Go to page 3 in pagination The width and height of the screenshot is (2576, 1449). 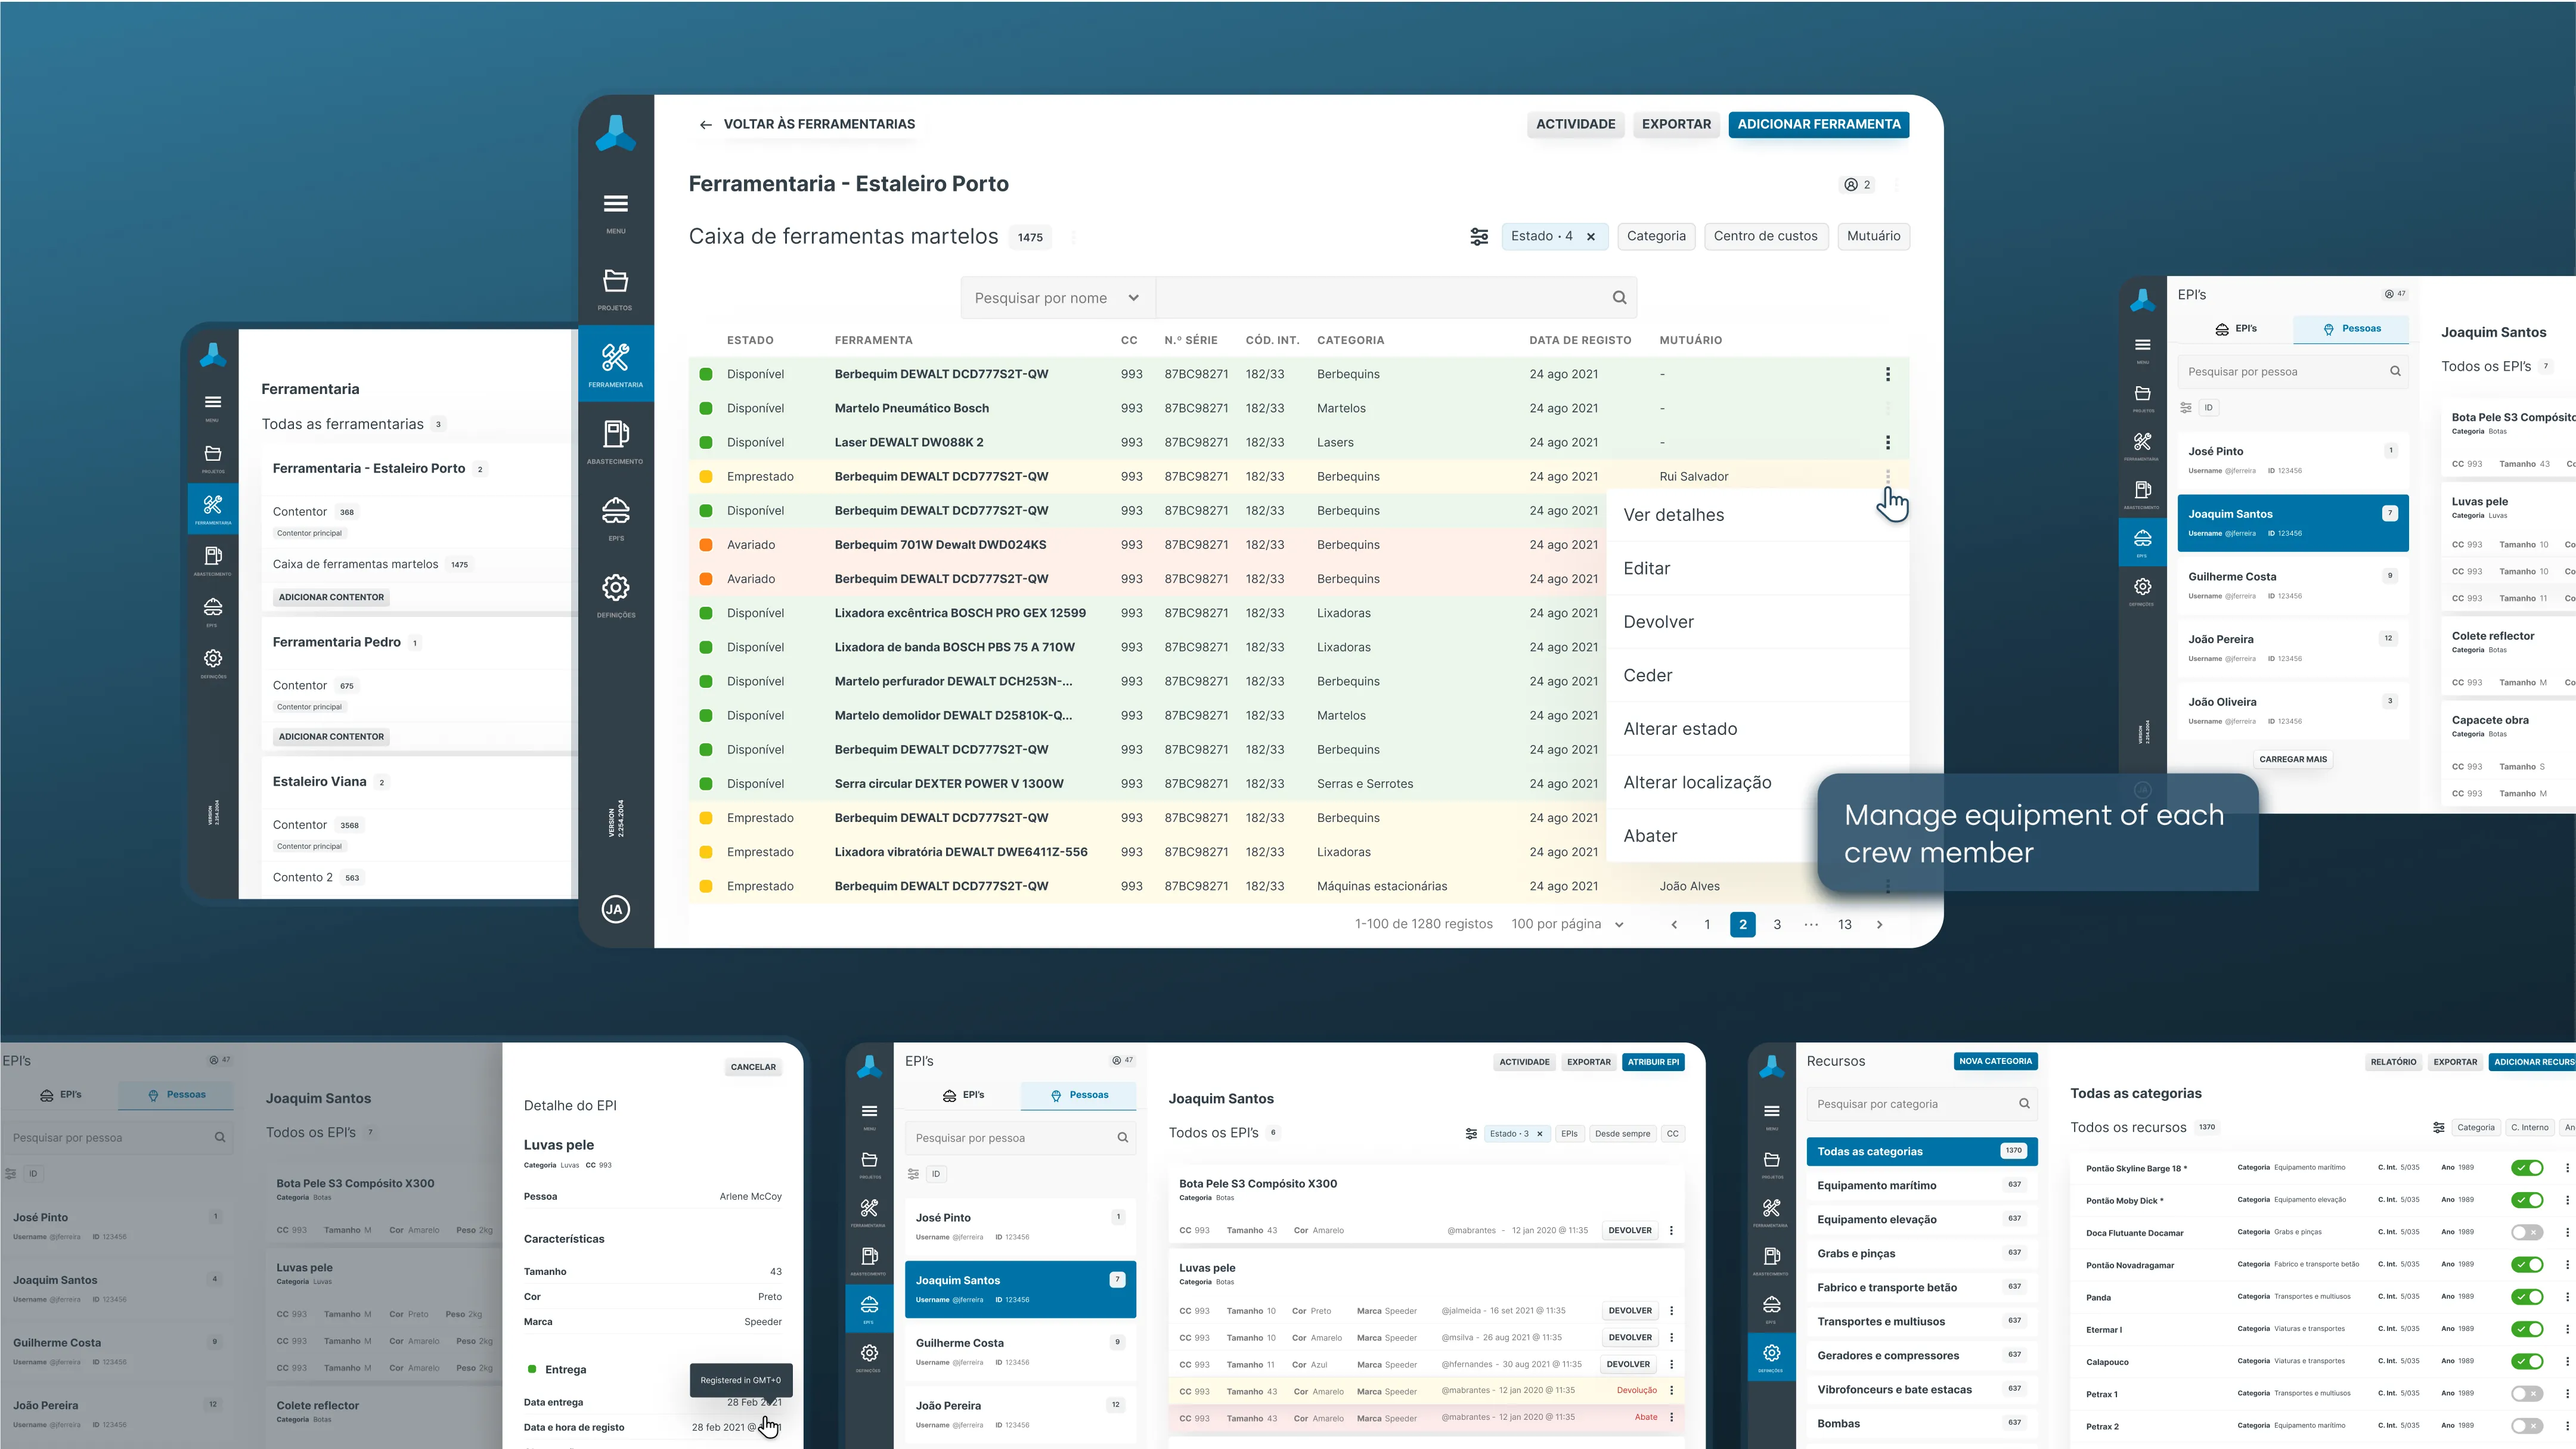tap(1776, 925)
